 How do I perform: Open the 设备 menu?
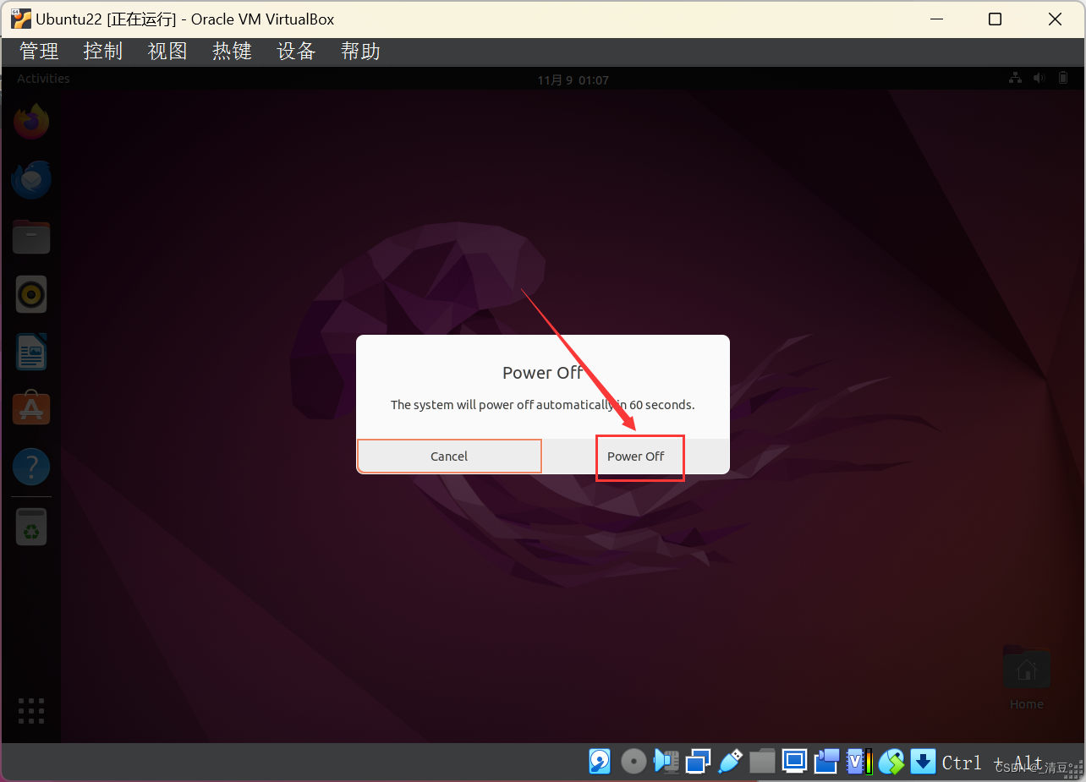(296, 52)
